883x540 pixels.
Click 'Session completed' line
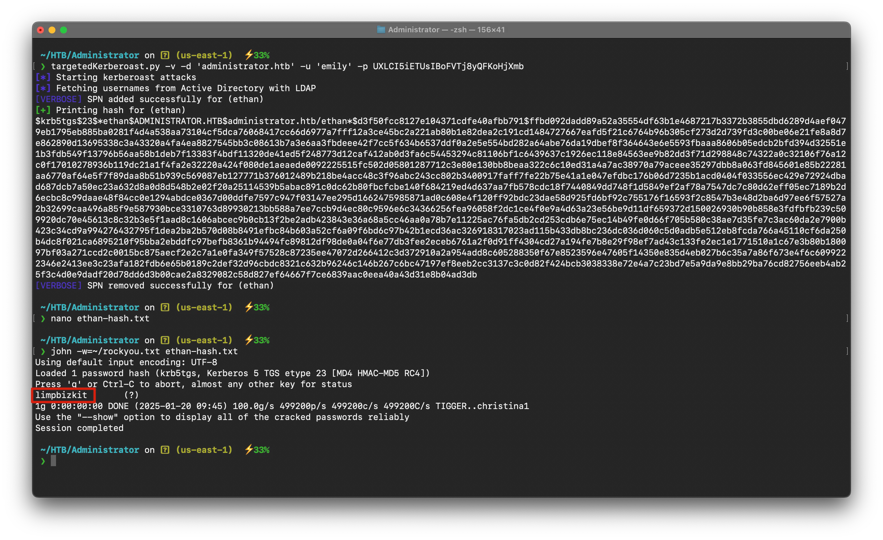(x=79, y=428)
